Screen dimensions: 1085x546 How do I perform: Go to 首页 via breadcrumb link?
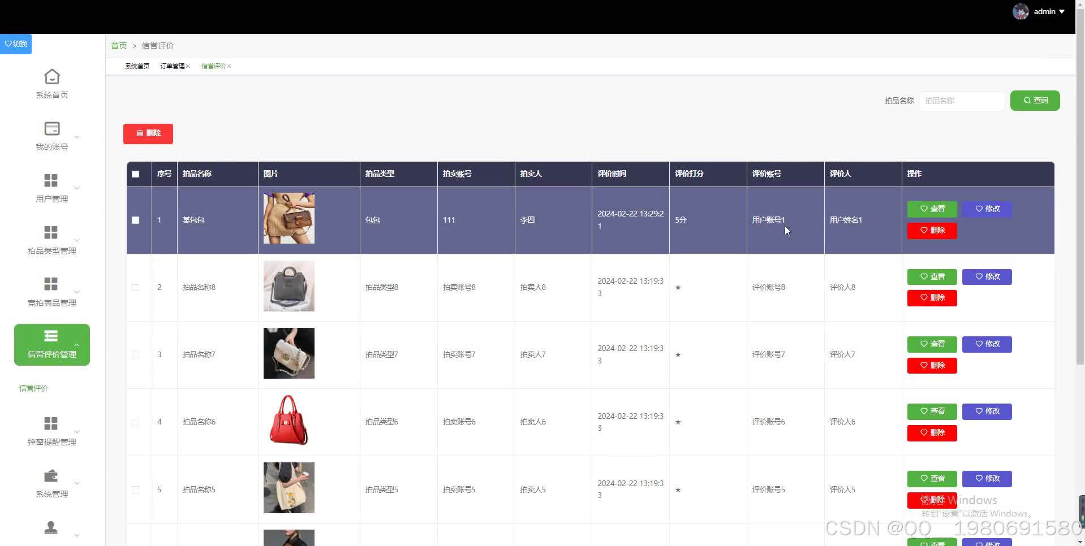coord(119,46)
